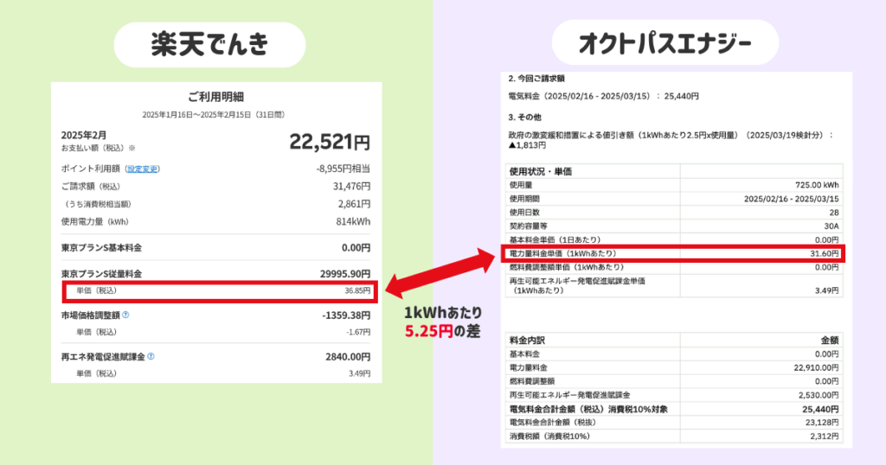Select the 29995.90円 metered charge amount
The width and height of the screenshot is (886, 465).
pyautogui.click(x=345, y=274)
